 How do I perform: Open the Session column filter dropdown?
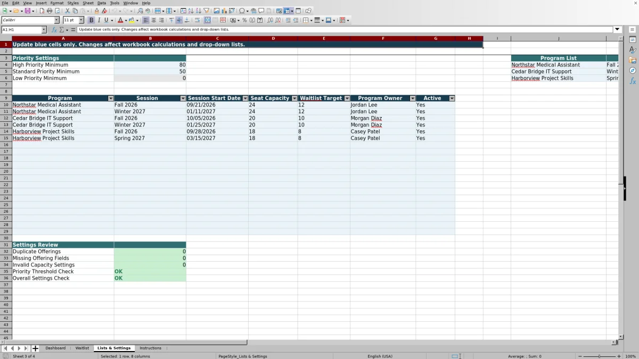(183, 98)
